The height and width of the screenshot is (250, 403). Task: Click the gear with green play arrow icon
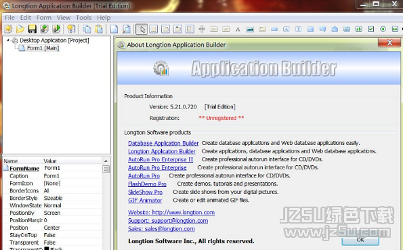pyautogui.click(x=56, y=29)
